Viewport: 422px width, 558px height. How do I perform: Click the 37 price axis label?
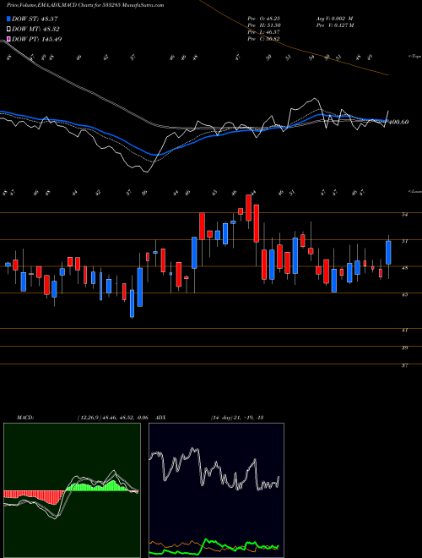pyautogui.click(x=404, y=365)
